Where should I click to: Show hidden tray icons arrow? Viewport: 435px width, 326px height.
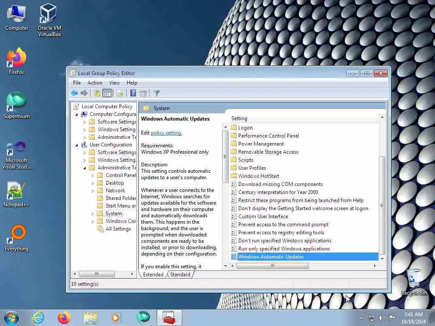(361, 318)
